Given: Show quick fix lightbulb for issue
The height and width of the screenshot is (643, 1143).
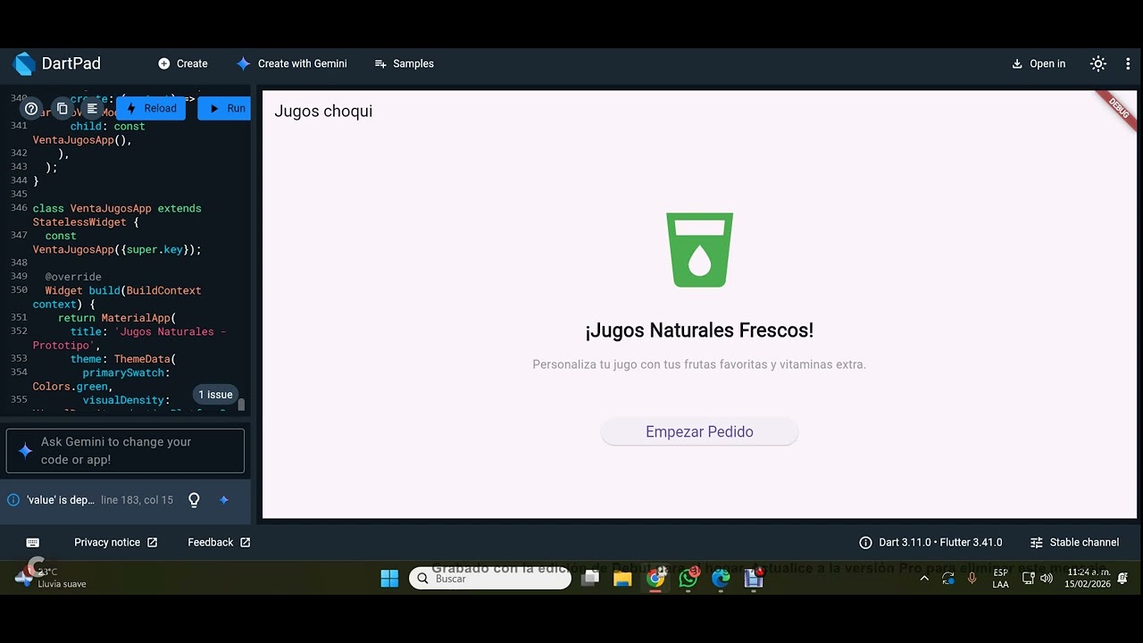Looking at the screenshot, I should (194, 500).
